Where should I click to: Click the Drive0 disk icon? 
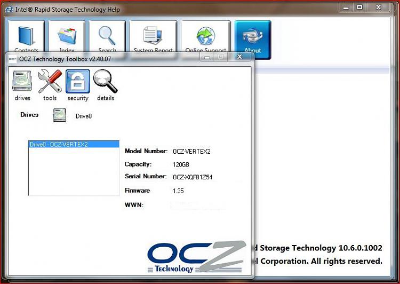tap(59, 115)
